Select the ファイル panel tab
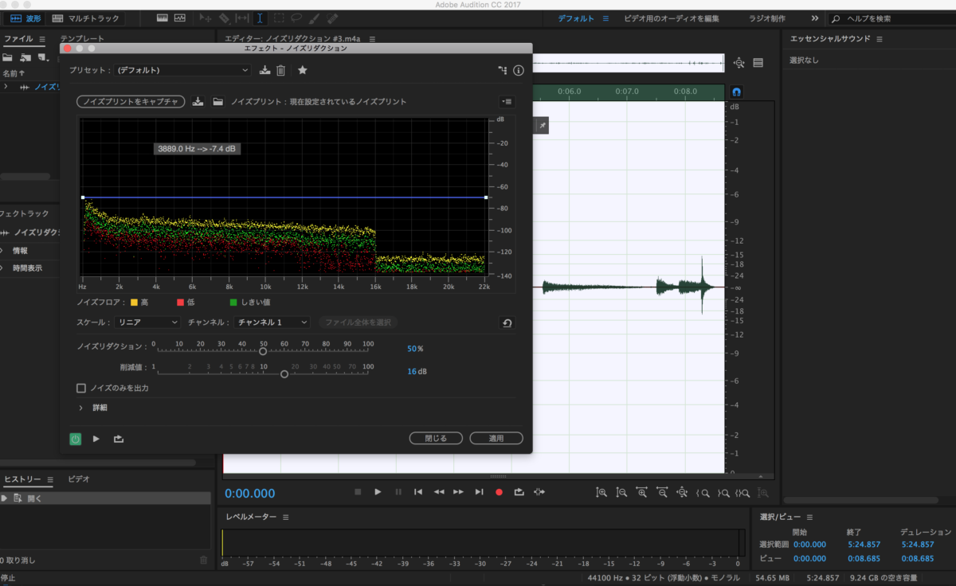Viewport: 956px width, 586px height. pyautogui.click(x=18, y=38)
